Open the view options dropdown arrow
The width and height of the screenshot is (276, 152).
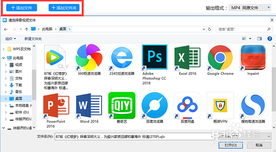(x=250, y=38)
